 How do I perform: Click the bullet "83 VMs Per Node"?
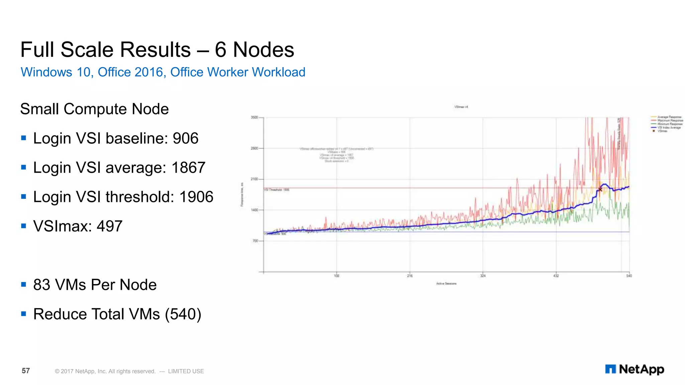[x=95, y=285]
